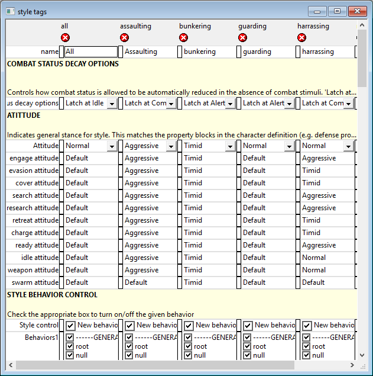This screenshot has width=373, height=376.
Task: Maximize the style tags window
Action: click(x=337, y=11)
